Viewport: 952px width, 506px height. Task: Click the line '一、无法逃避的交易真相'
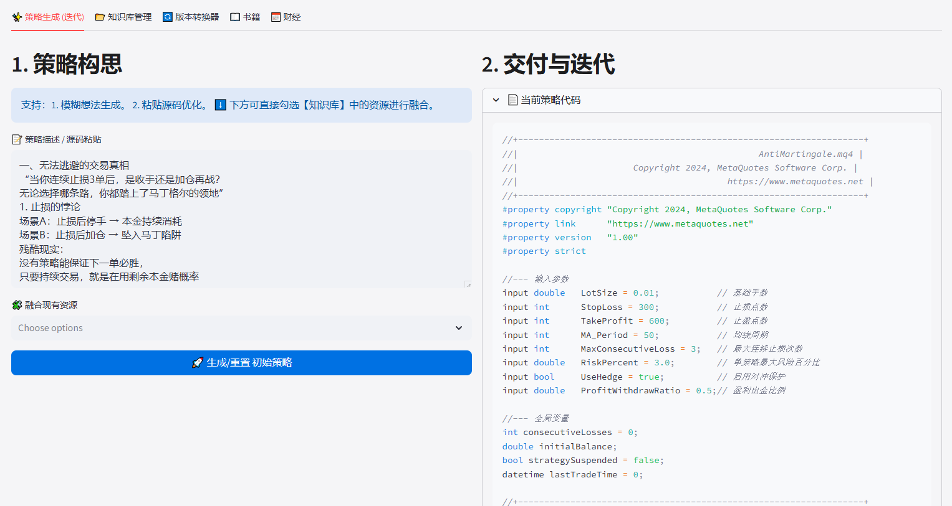coord(74,165)
